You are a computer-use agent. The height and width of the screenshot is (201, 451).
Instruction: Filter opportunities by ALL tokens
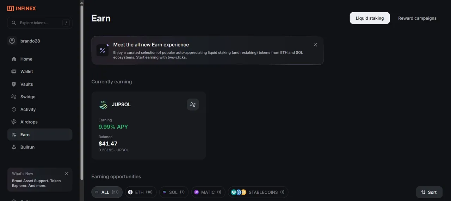click(107, 192)
